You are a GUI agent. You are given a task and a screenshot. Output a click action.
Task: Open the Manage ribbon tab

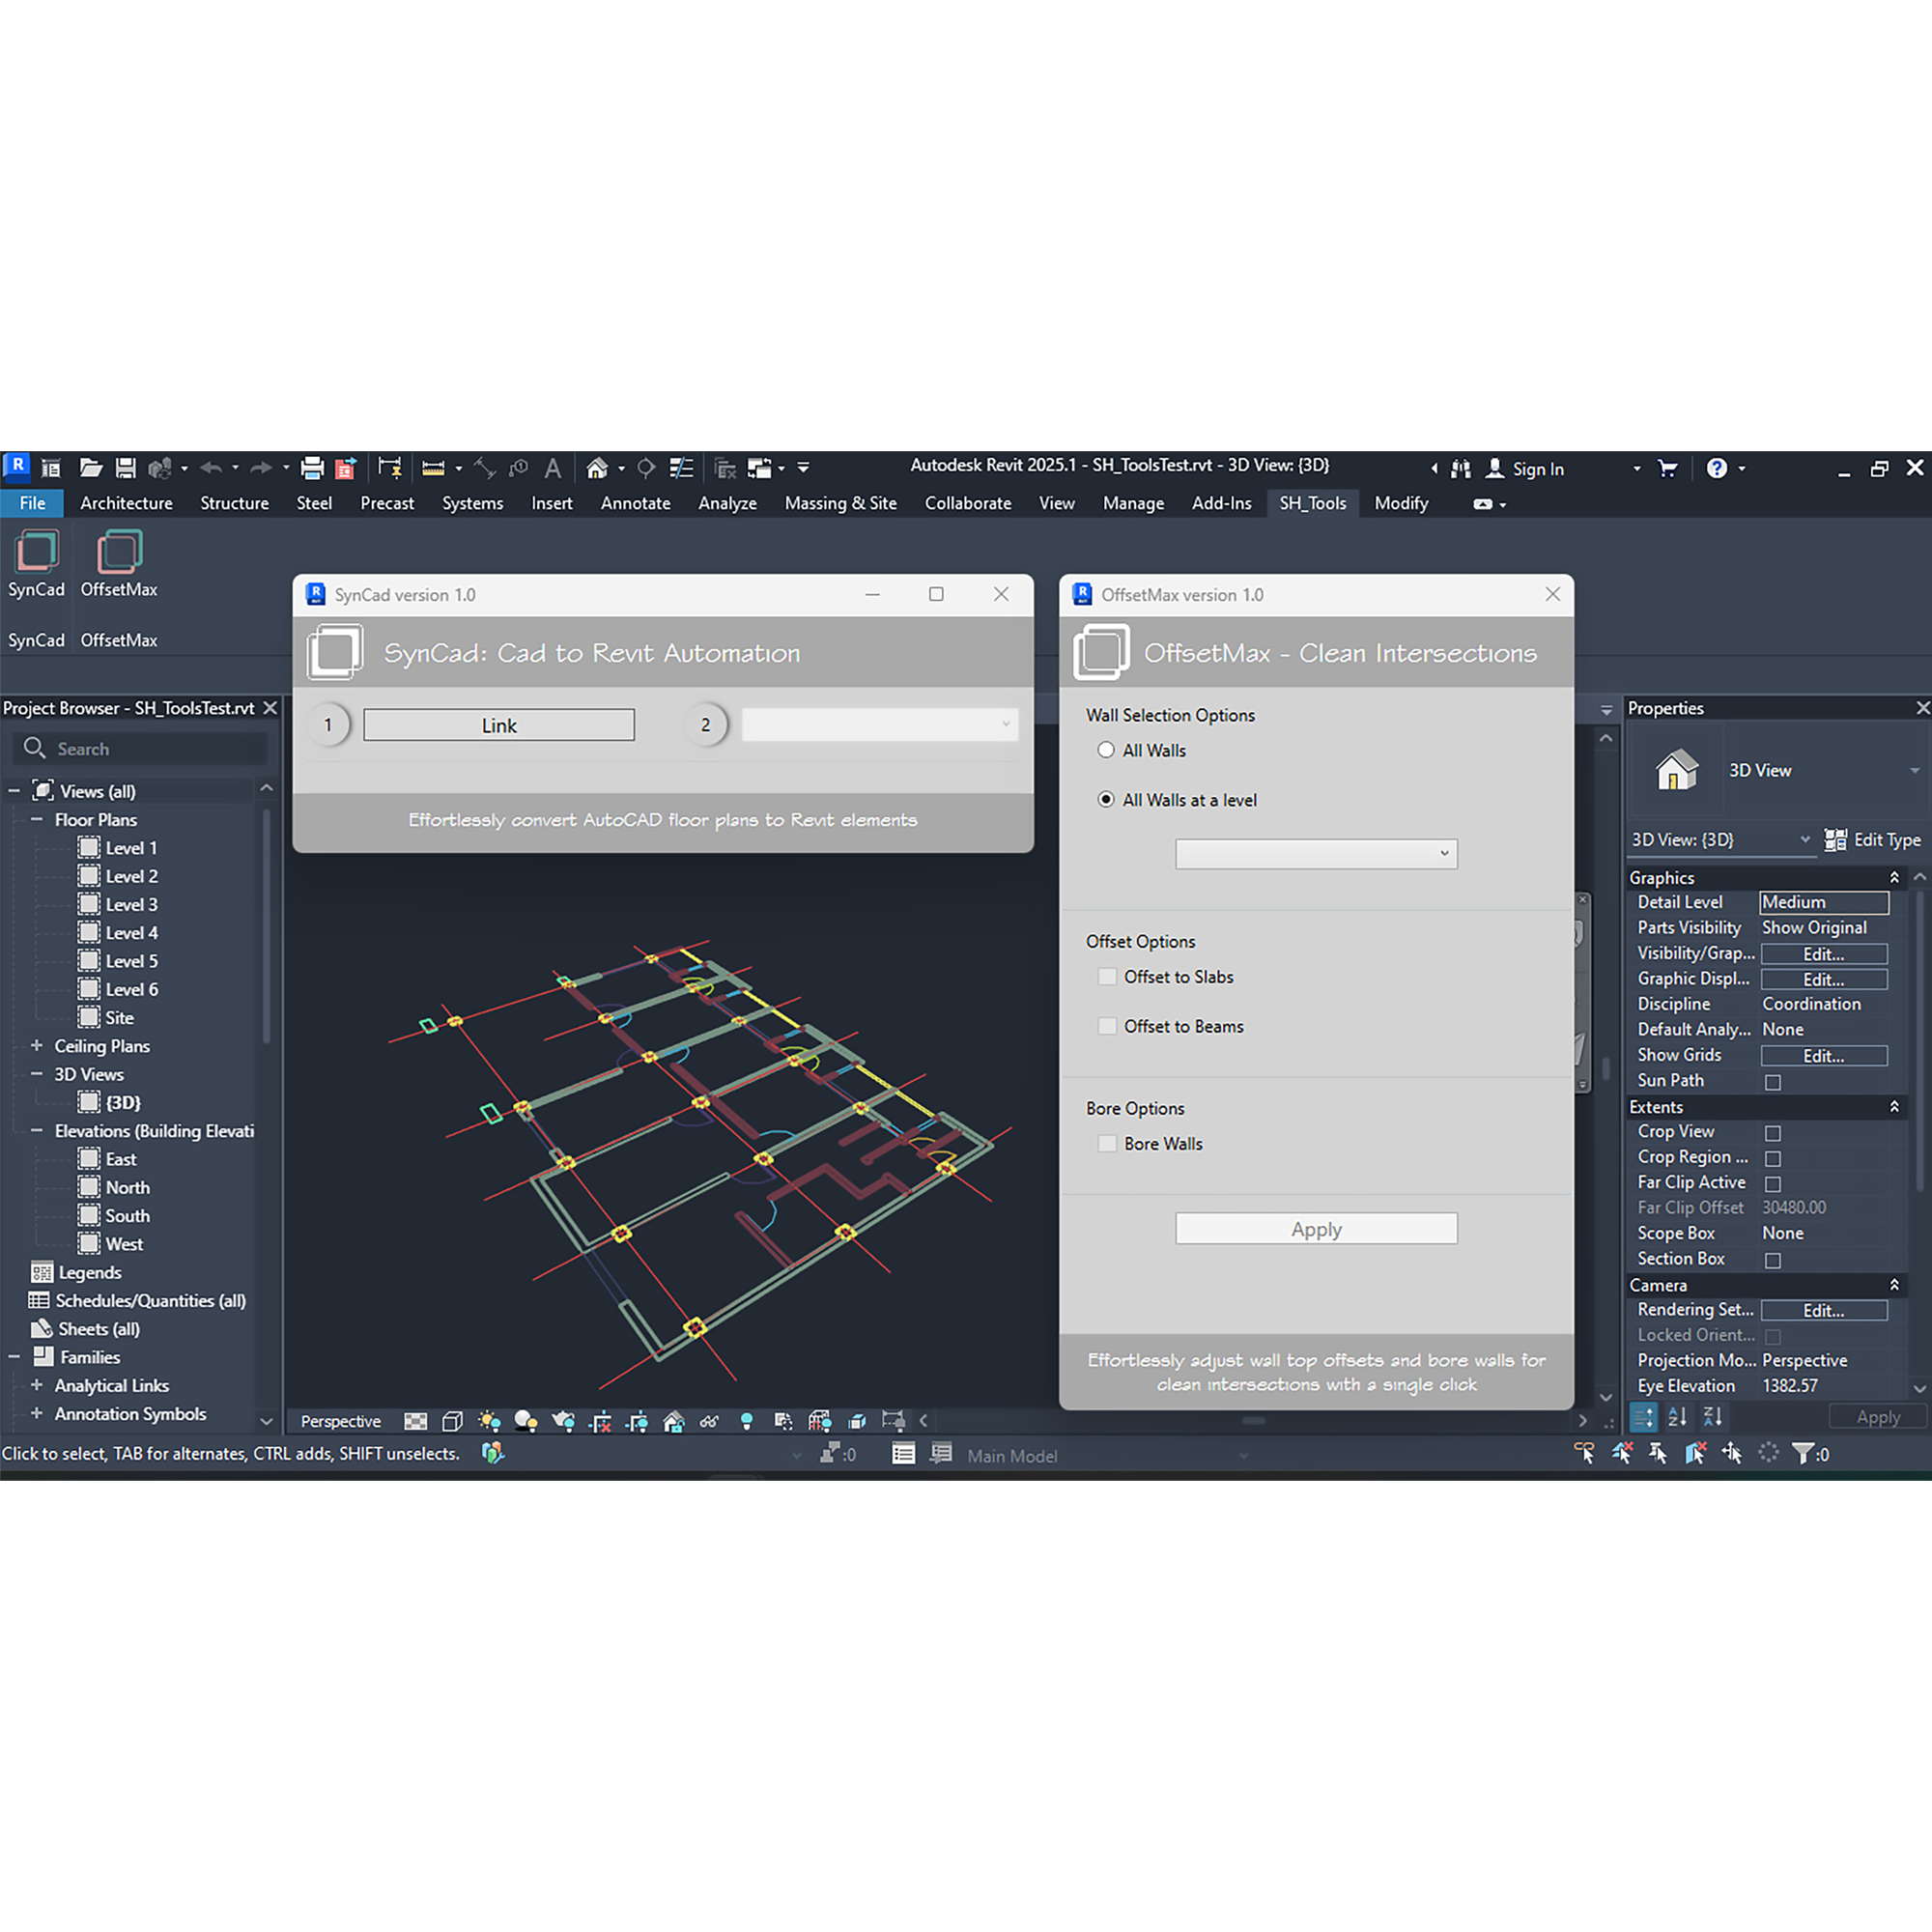[x=1133, y=503]
